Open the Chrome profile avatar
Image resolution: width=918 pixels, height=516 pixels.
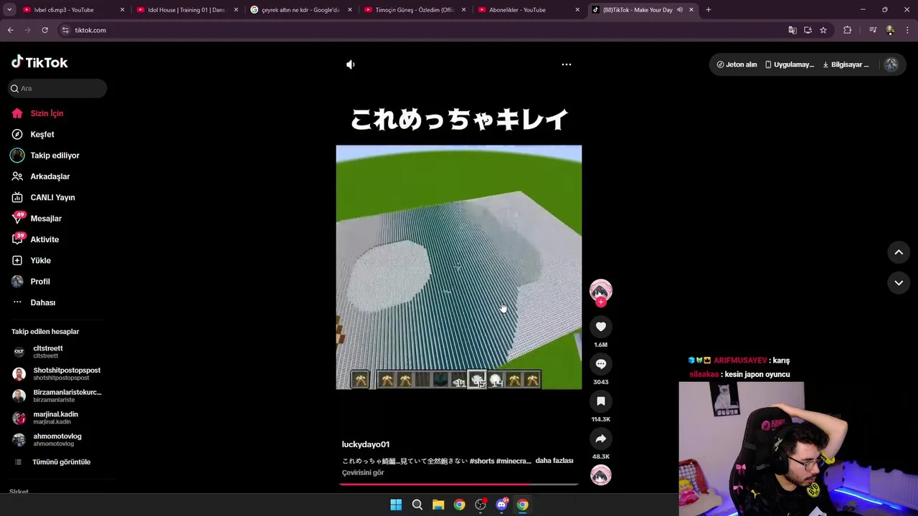[890, 30]
